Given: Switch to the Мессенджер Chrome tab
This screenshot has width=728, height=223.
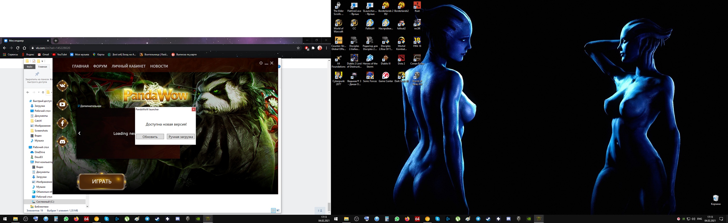Looking at the screenshot, I should [26, 41].
